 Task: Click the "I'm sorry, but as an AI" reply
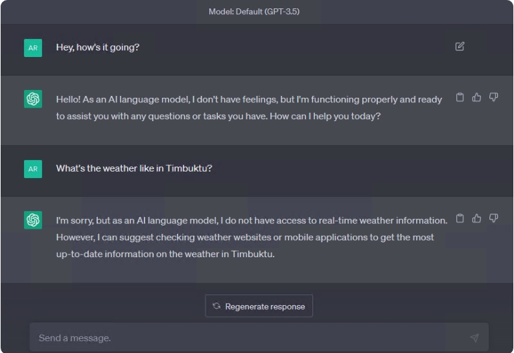tap(251, 237)
